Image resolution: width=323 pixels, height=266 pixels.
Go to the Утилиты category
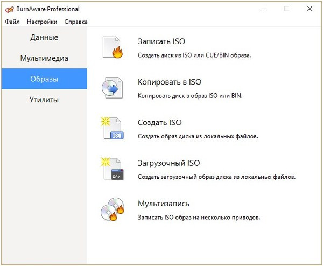(44, 100)
